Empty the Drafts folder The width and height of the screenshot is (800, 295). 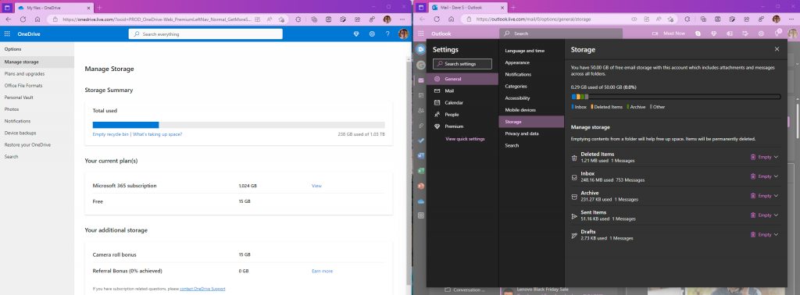pyautogui.click(x=761, y=234)
